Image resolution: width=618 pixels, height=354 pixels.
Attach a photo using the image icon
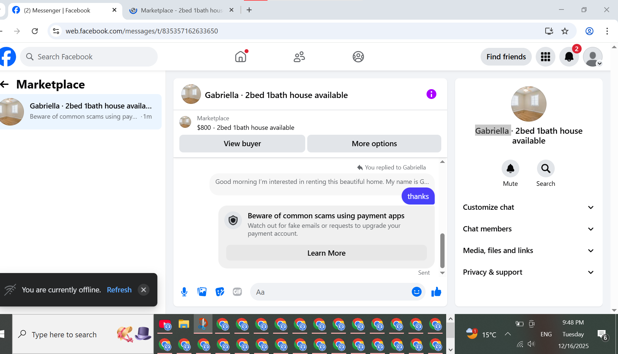coord(202,292)
